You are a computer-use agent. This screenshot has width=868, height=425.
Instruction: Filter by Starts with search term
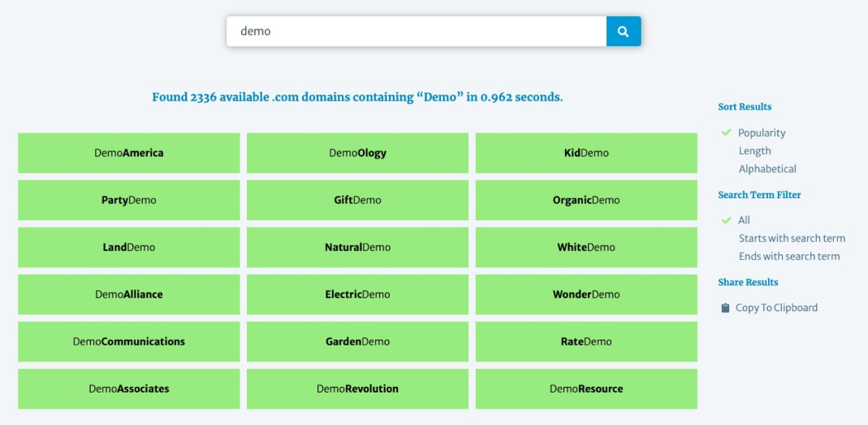[x=792, y=238]
